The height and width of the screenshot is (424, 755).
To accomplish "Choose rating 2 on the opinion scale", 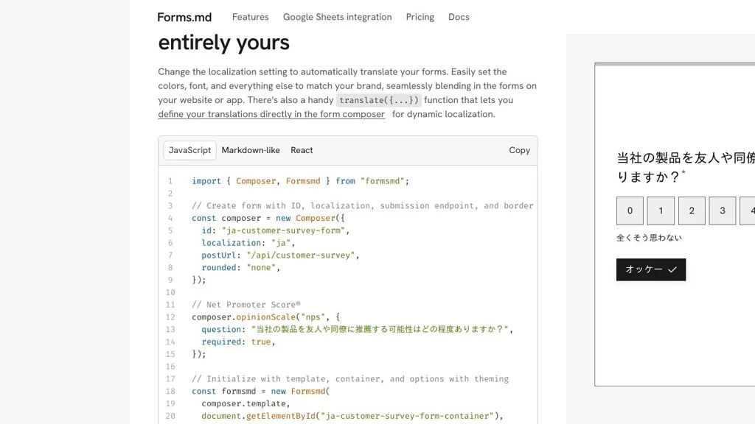I will point(692,211).
